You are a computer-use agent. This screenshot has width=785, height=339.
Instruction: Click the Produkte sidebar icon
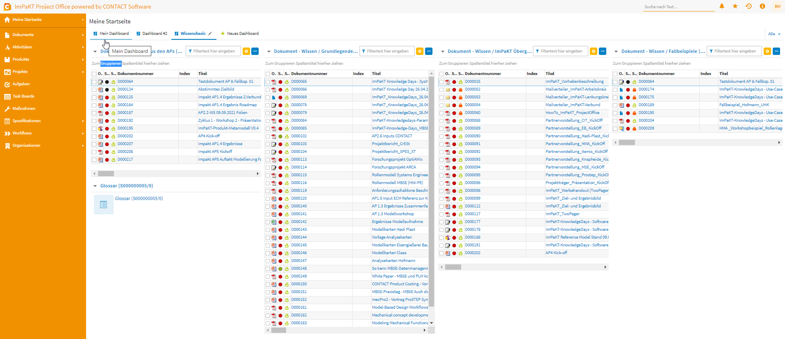tap(7, 59)
